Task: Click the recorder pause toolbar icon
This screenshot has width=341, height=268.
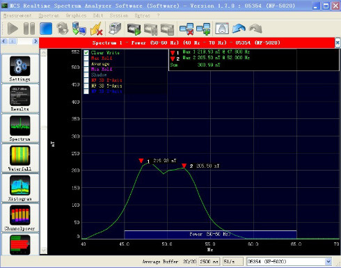Action: 150,29
